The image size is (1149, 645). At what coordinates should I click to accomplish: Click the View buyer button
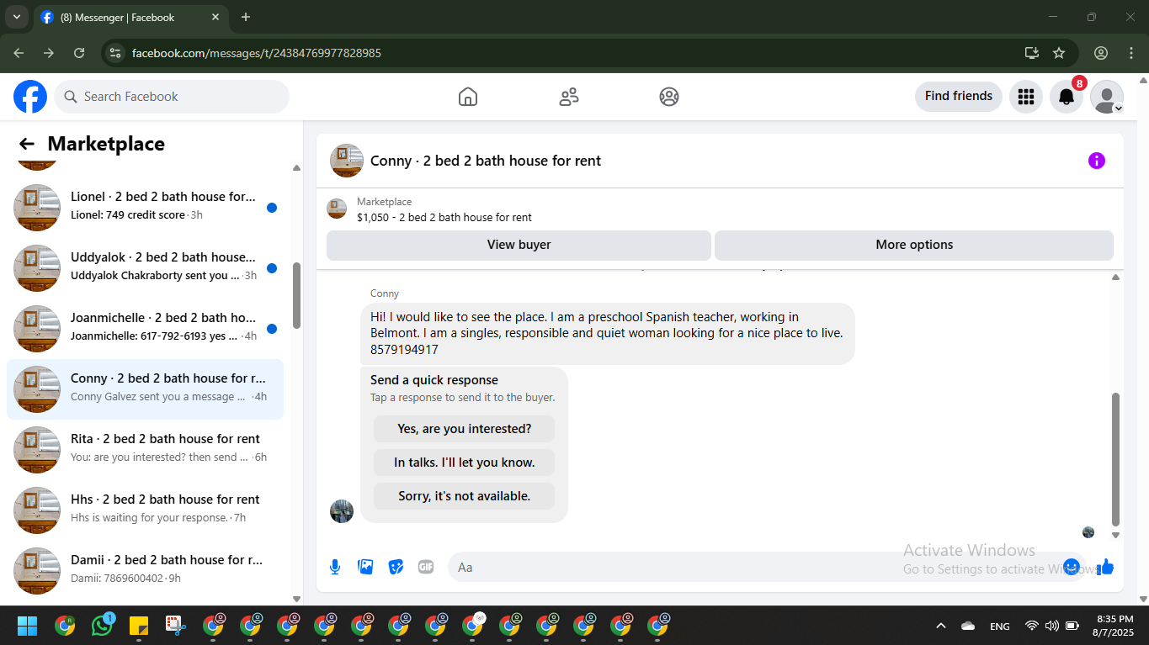pyautogui.click(x=519, y=245)
